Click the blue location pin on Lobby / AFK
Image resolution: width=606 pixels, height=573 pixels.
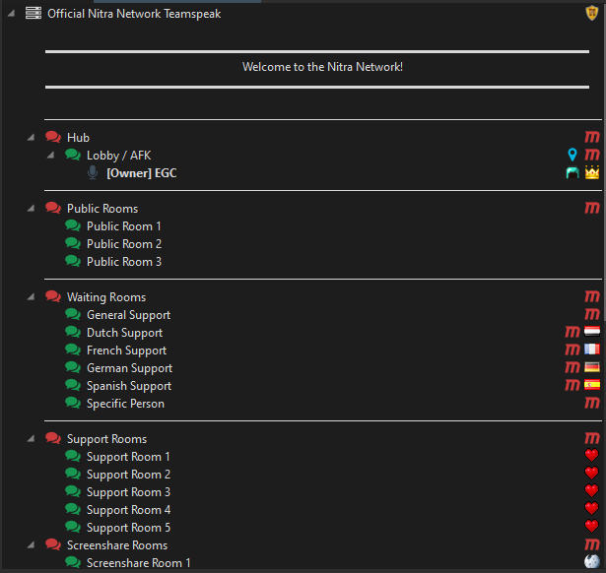(x=572, y=155)
